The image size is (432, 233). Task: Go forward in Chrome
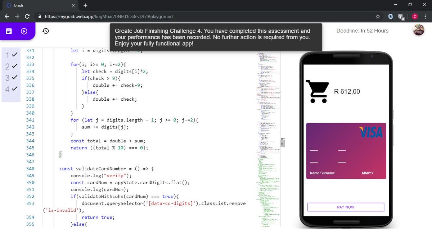pyautogui.click(x=17, y=17)
